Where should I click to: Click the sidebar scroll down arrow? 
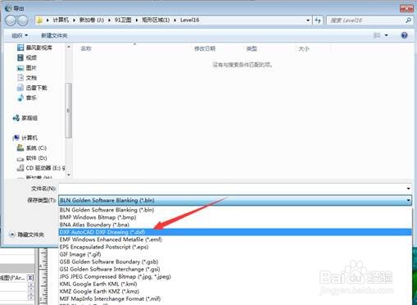69,175
